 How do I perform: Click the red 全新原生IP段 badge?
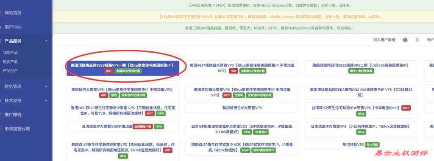pos(143,126)
